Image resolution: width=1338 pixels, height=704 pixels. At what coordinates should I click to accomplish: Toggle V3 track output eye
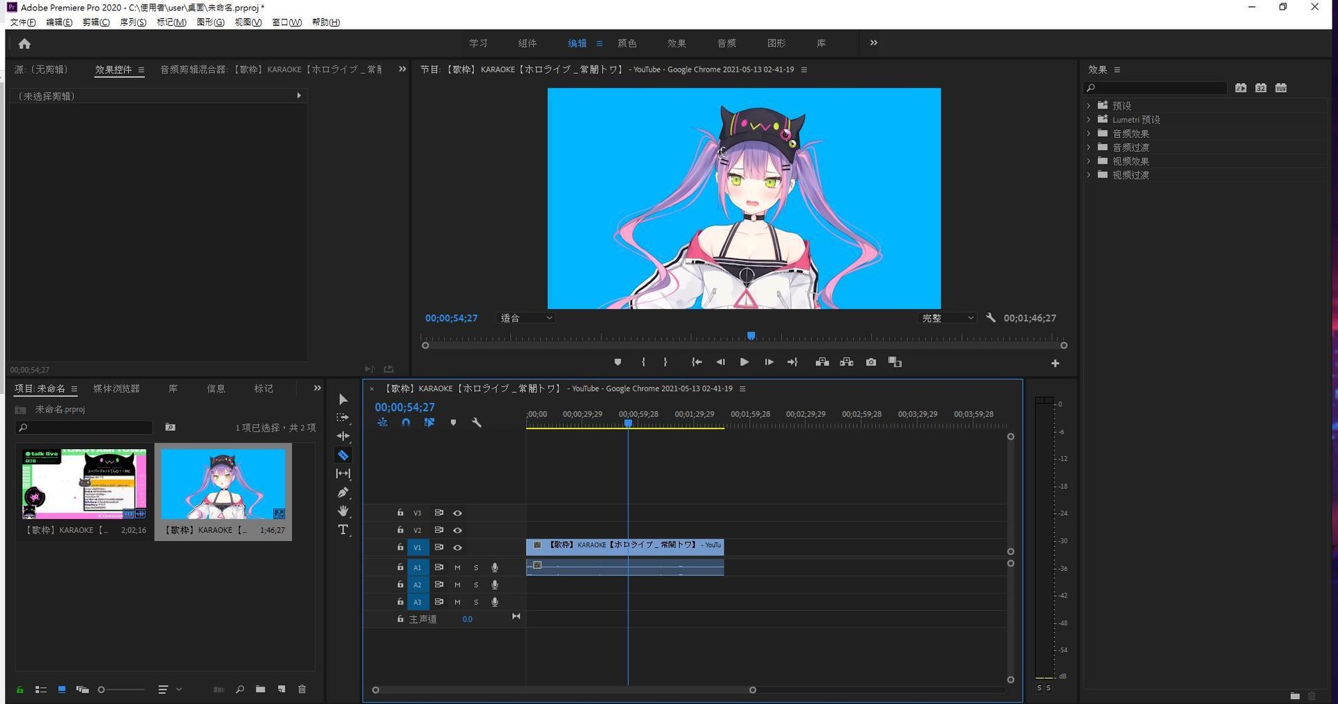(x=458, y=513)
